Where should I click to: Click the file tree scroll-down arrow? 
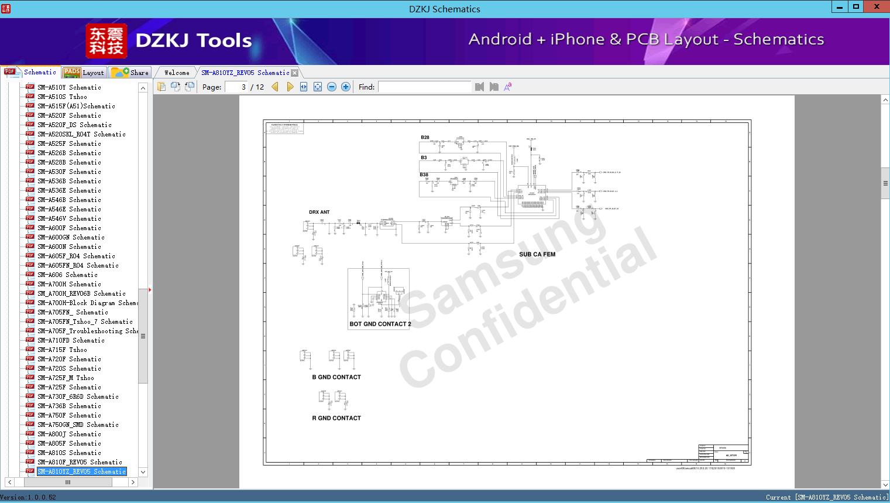tap(143, 472)
